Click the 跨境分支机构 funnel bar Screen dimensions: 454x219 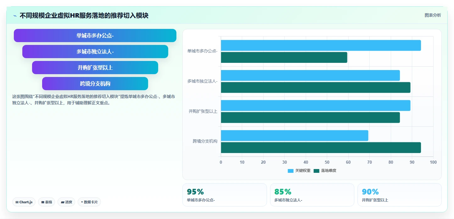point(95,84)
